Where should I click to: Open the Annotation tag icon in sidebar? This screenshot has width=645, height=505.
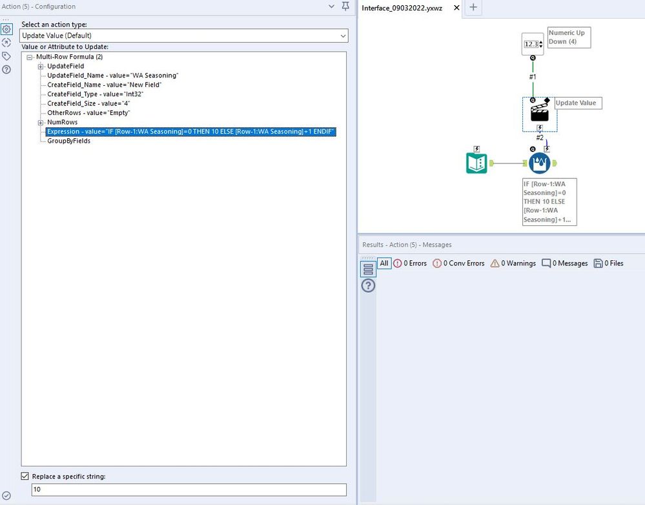point(6,56)
